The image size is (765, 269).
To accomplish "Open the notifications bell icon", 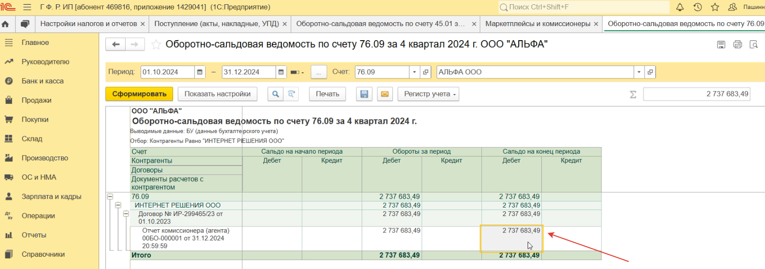I will click(x=680, y=7).
